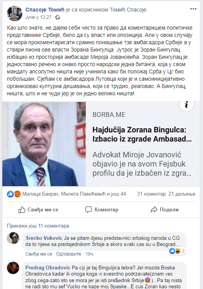Open Srecko Vukovic's avatar
The width and height of the screenshot is (203, 289).
(x=13, y=238)
